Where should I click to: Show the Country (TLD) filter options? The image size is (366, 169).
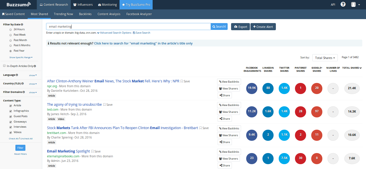[33, 84]
